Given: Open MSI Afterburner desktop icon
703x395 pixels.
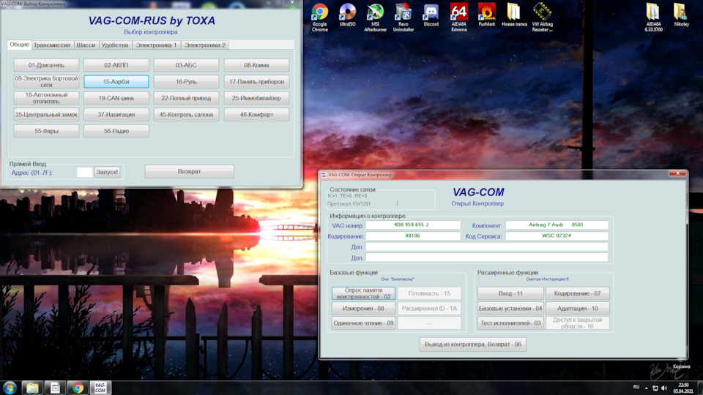Looking at the screenshot, I should (x=375, y=17).
